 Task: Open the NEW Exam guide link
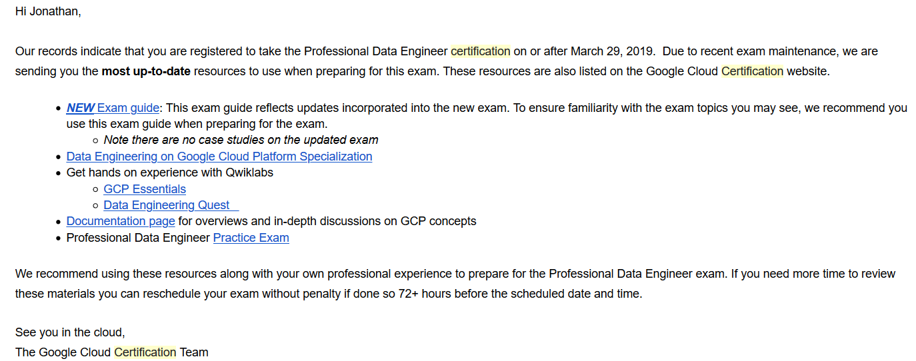113,108
